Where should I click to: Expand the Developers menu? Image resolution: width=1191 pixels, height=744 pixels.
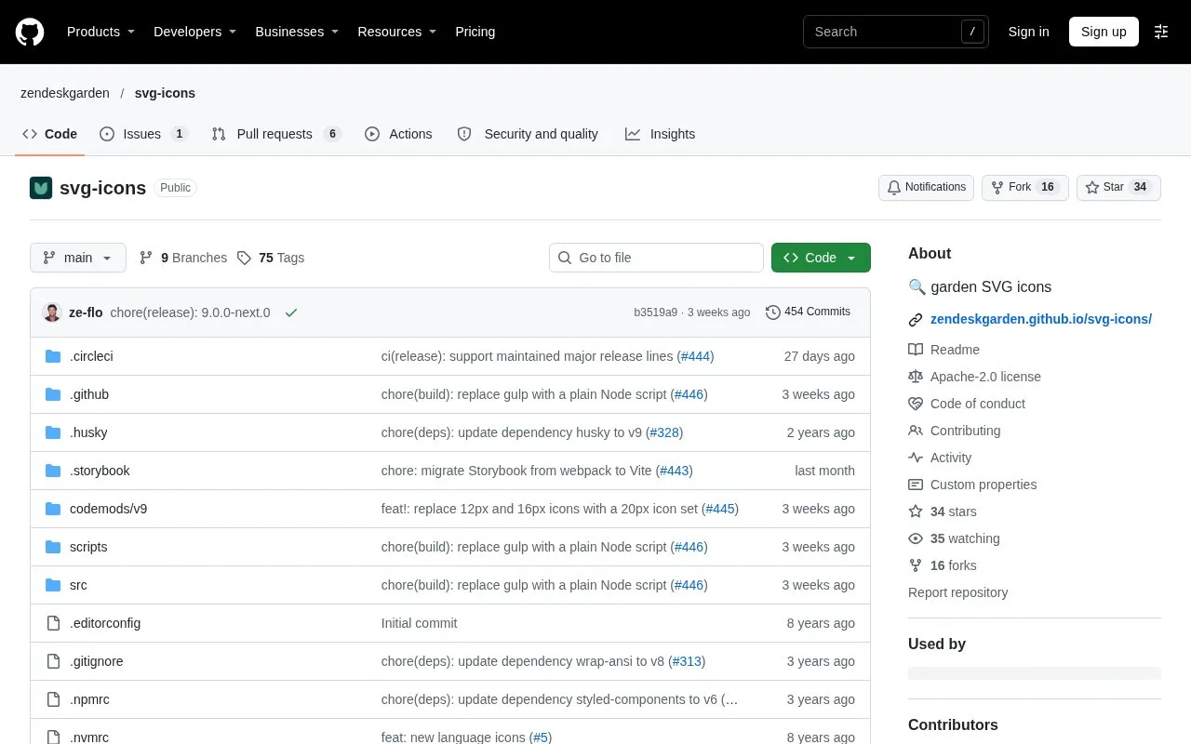[x=195, y=32]
